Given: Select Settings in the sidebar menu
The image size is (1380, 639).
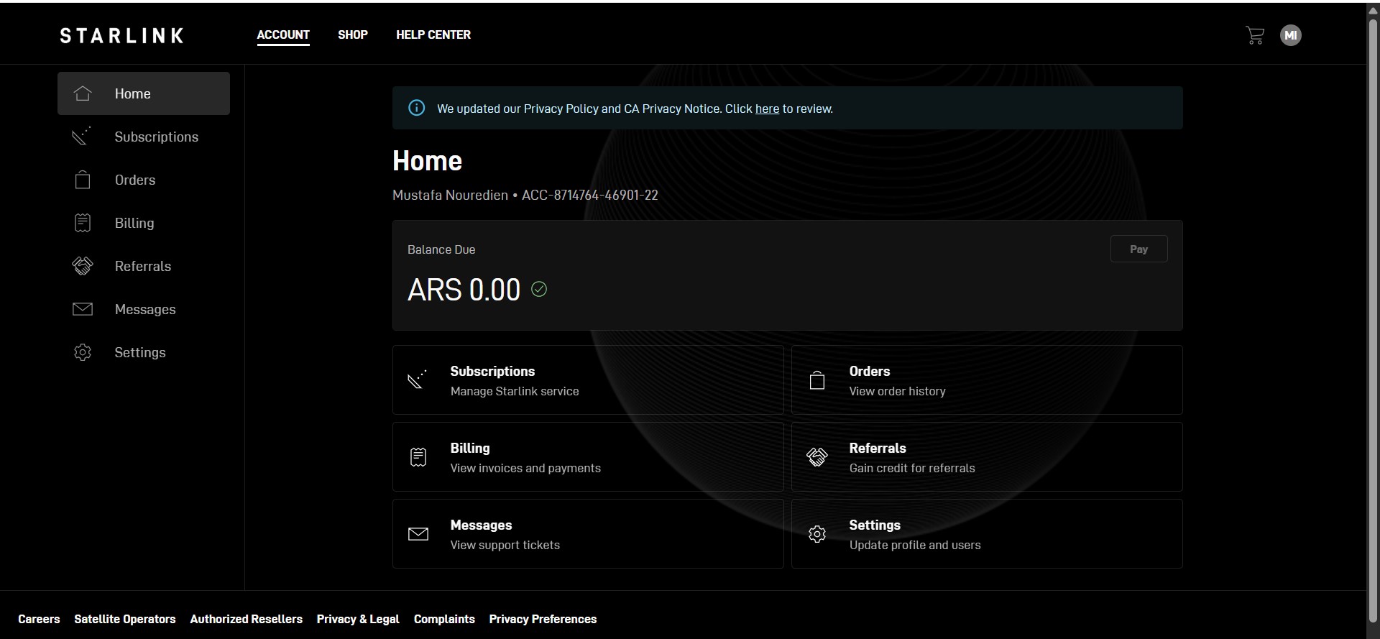Looking at the screenshot, I should point(144,352).
